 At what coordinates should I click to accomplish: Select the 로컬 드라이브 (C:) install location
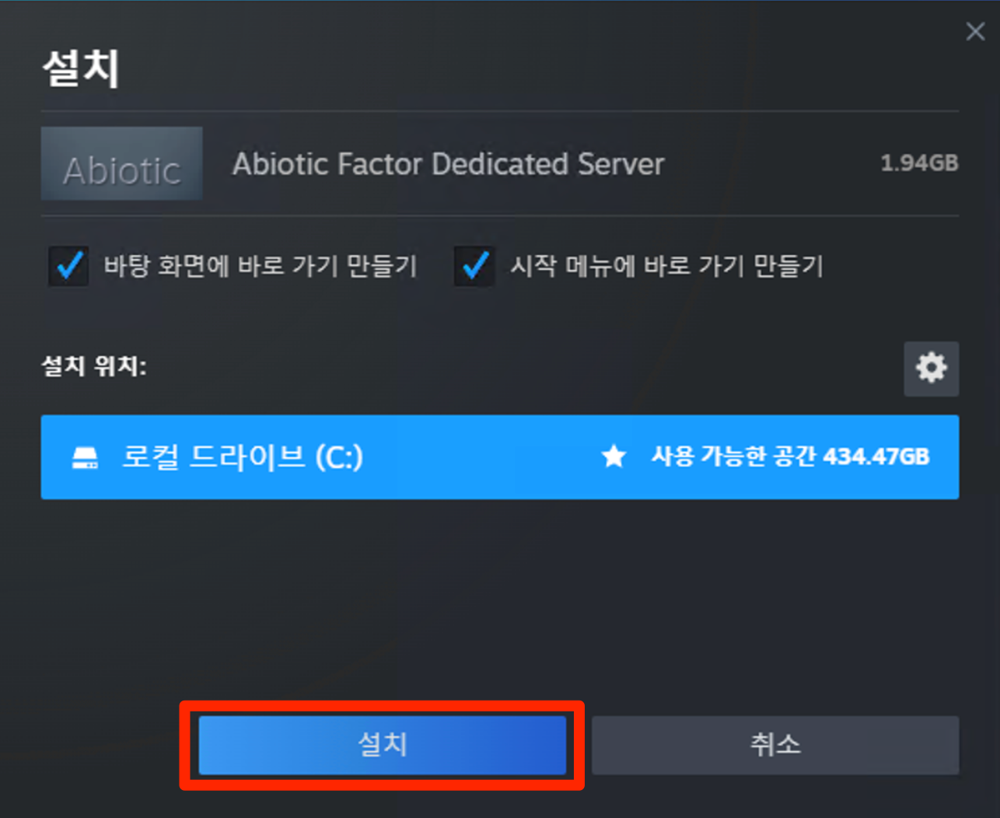coord(500,457)
